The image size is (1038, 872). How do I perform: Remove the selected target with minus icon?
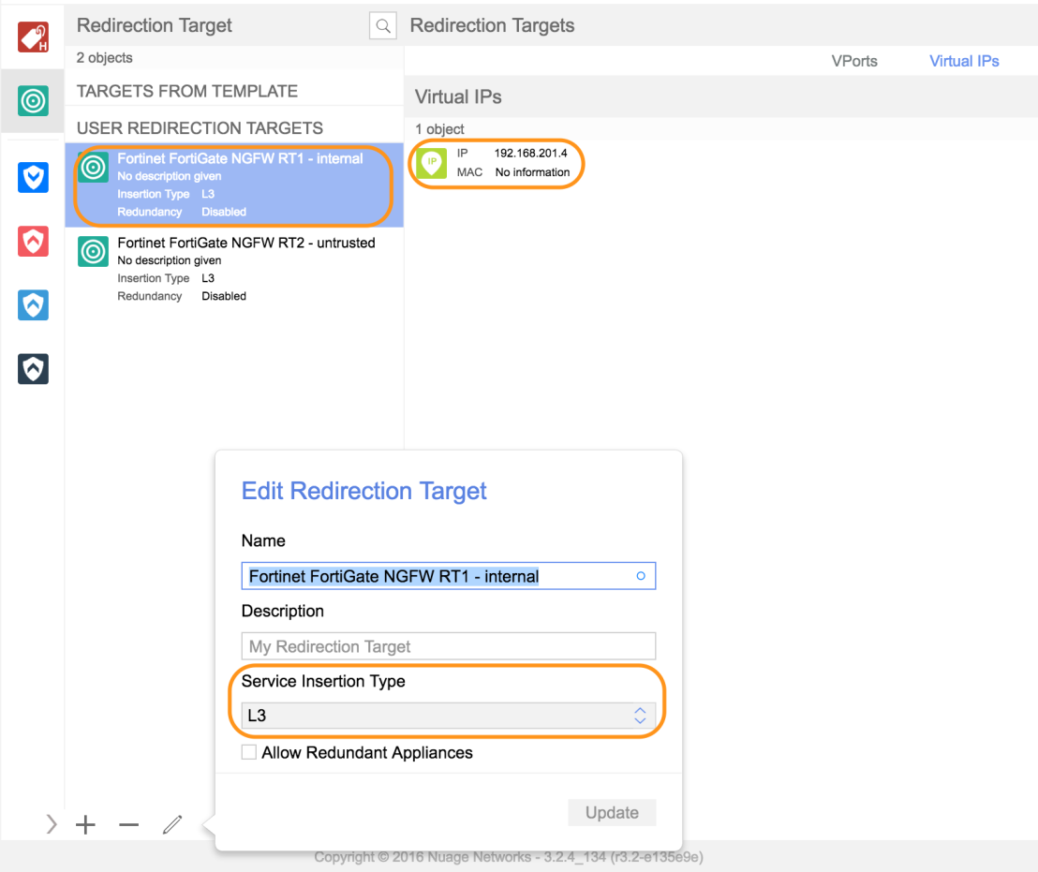coord(128,824)
